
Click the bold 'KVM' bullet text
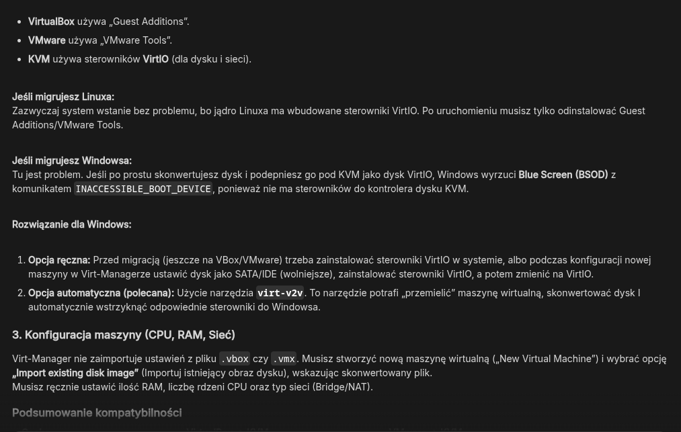tap(39, 59)
